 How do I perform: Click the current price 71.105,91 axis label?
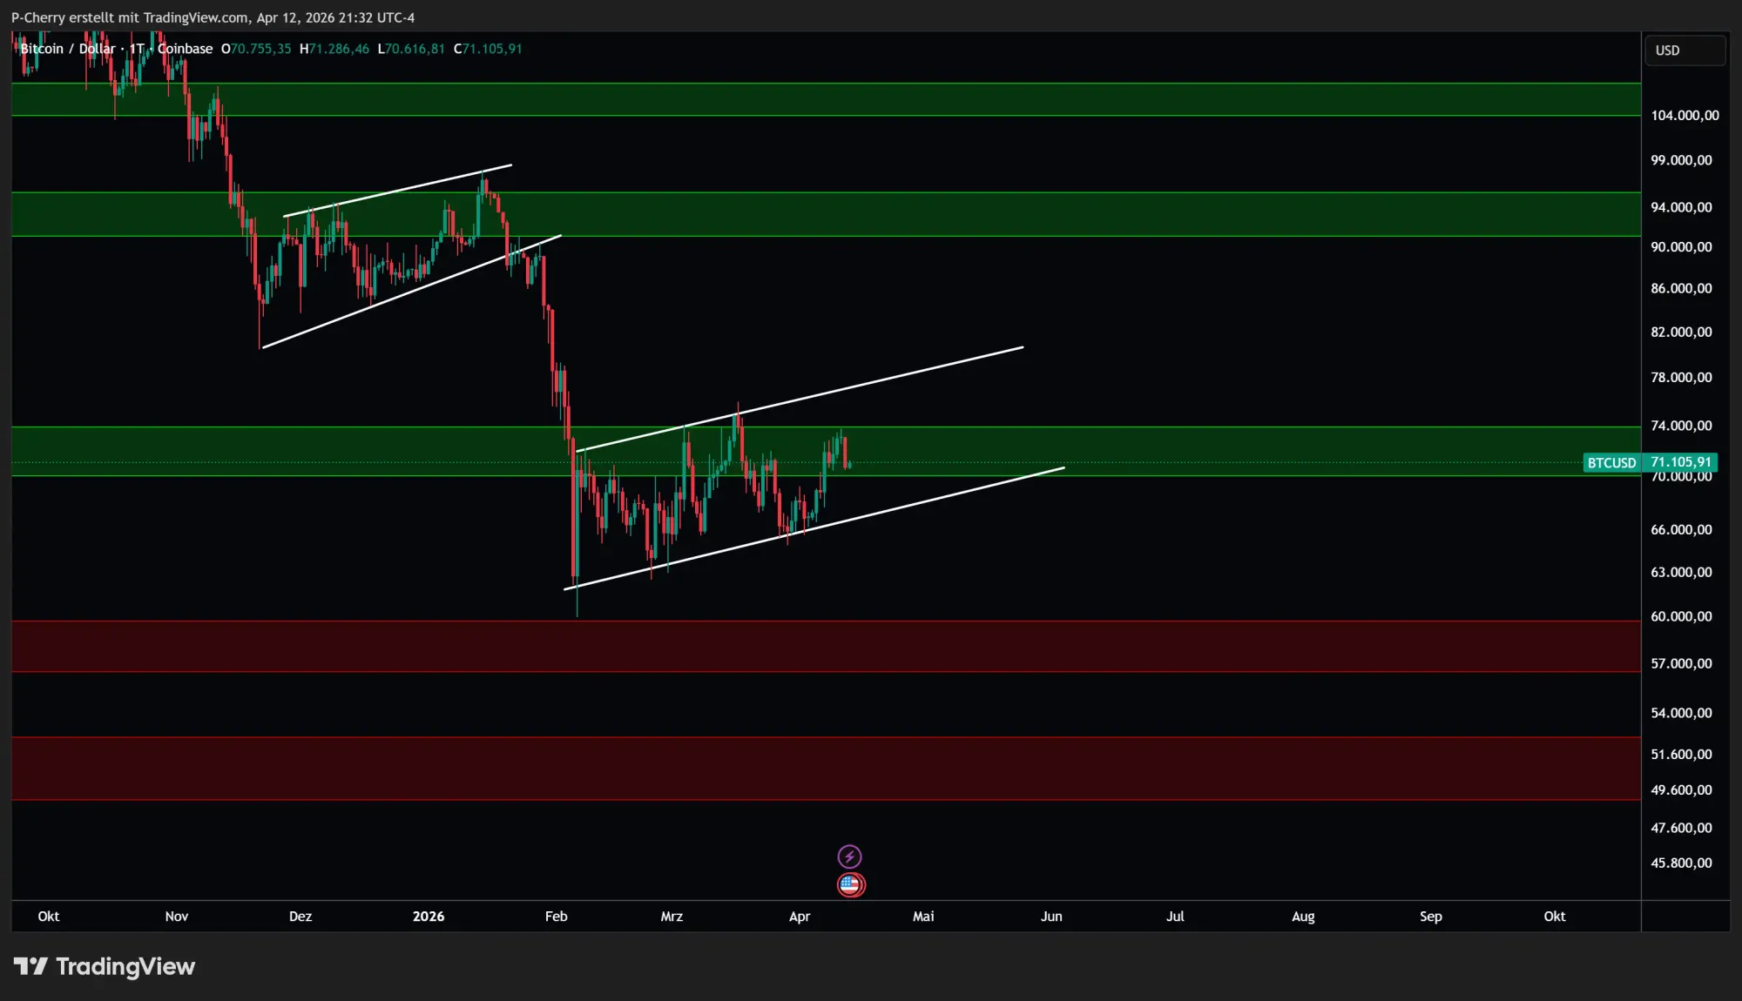pyautogui.click(x=1680, y=462)
